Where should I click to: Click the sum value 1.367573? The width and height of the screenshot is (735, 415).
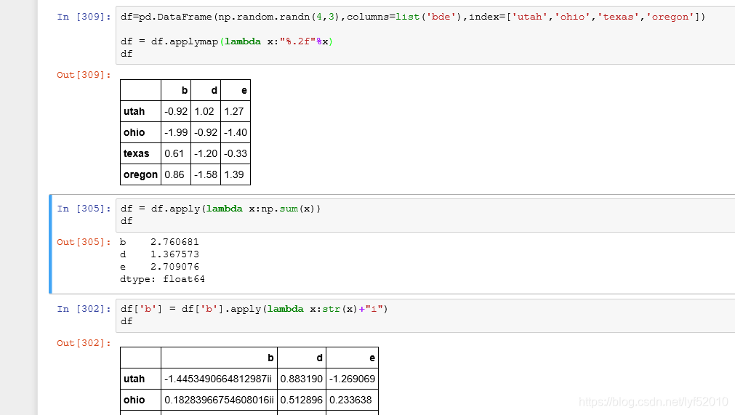pos(174,254)
